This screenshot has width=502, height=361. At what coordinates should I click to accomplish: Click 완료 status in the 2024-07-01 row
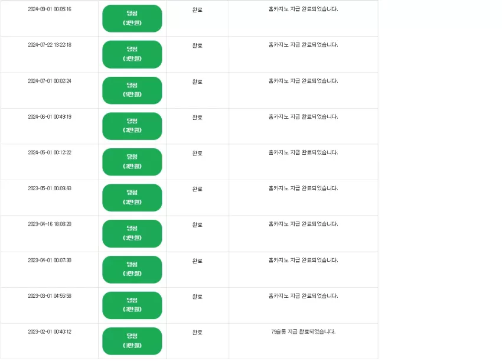[x=197, y=82]
